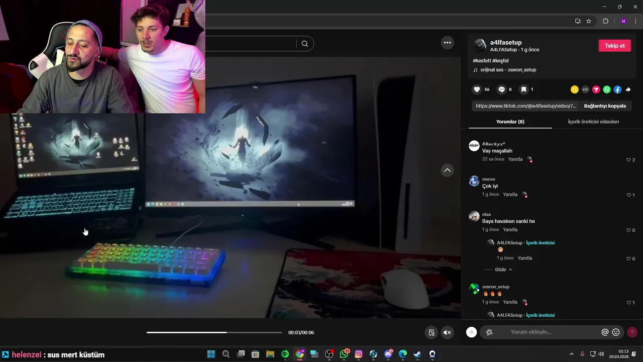Open Spotify from the taskbar

click(x=285, y=354)
